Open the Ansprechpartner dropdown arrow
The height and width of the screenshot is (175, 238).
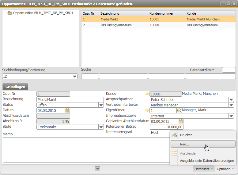pos(231,100)
